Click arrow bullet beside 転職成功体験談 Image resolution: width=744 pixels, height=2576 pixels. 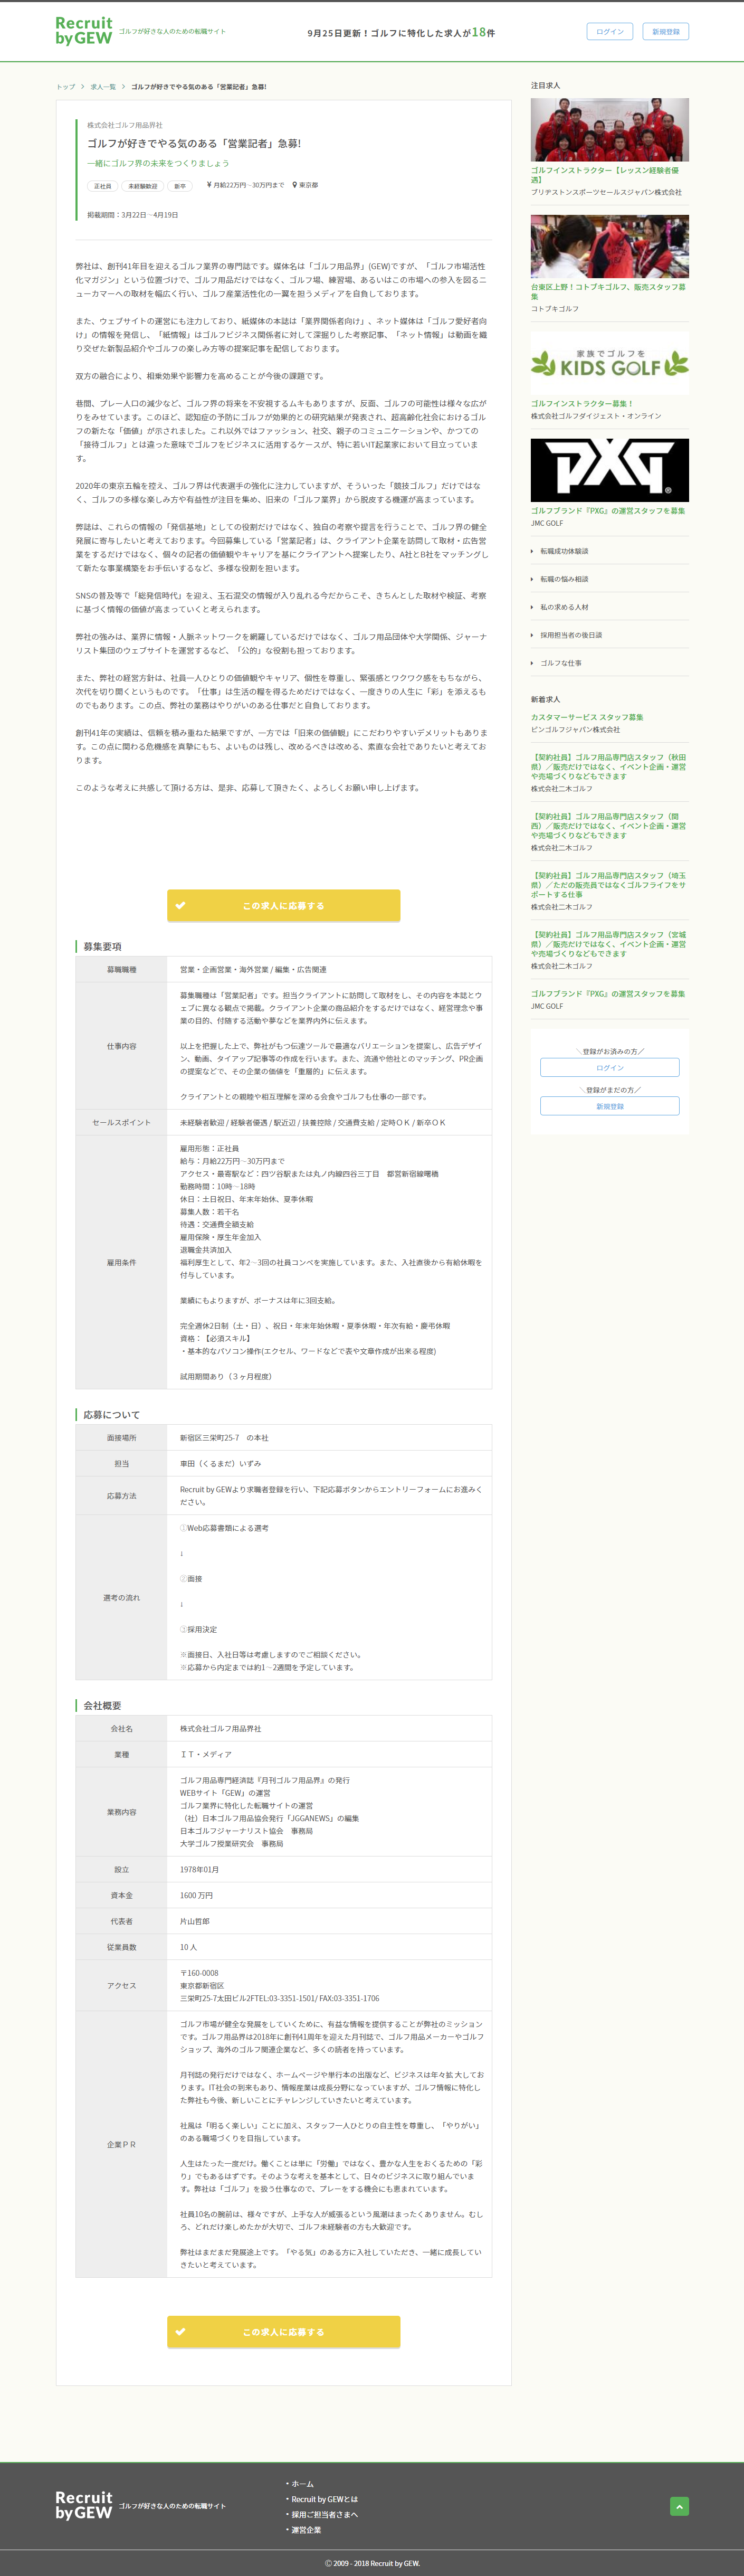pyautogui.click(x=532, y=551)
